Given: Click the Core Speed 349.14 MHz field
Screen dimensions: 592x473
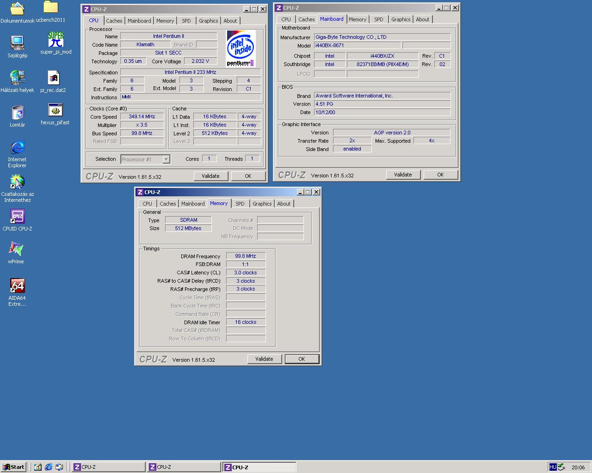Looking at the screenshot, I should click(142, 117).
